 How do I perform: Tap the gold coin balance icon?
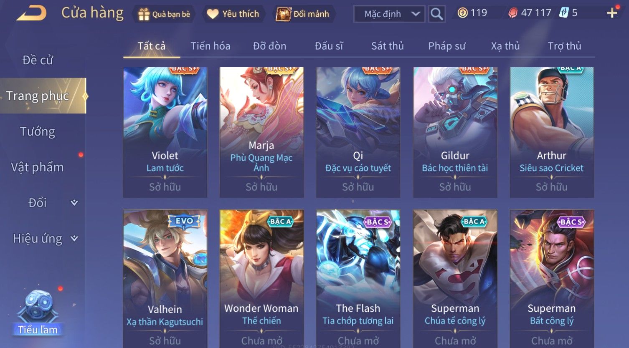pyautogui.click(x=462, y=13)
